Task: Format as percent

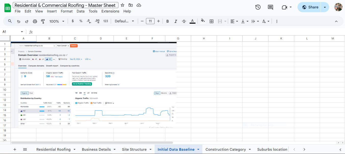Action: point(81,21)
